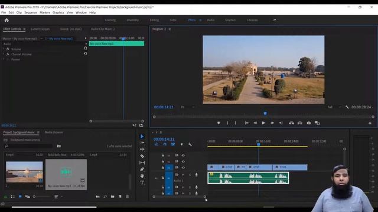Viewport: 378px width, 212px height.
Task: Select the Track Select Forward tool
Action: tap(142, 143)
